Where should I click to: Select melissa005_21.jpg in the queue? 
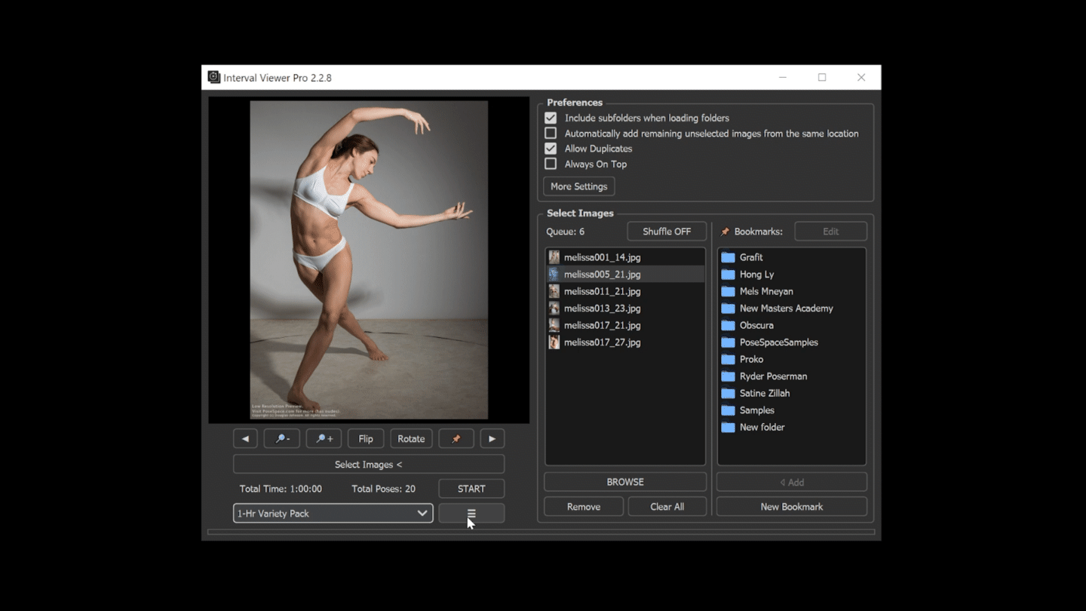point(625,275)
